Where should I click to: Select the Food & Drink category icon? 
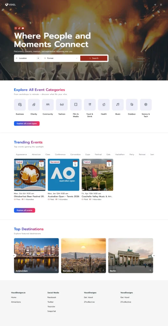90,104
